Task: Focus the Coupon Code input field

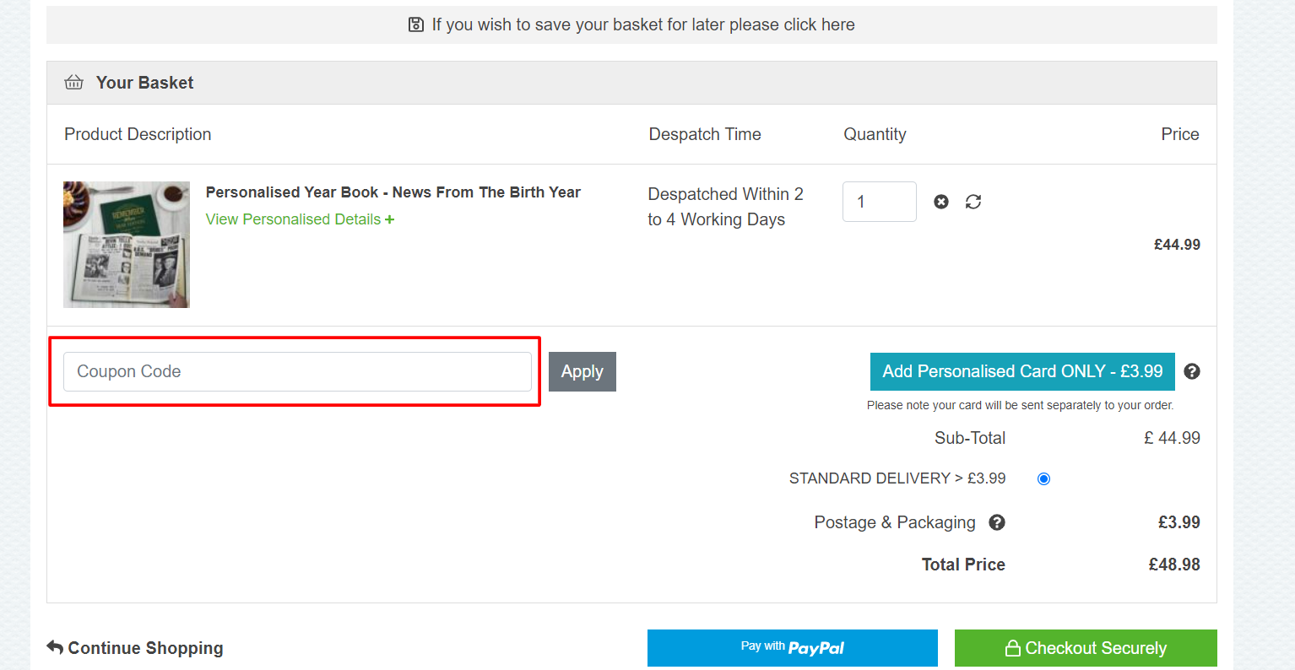Action: click(297, 371)
